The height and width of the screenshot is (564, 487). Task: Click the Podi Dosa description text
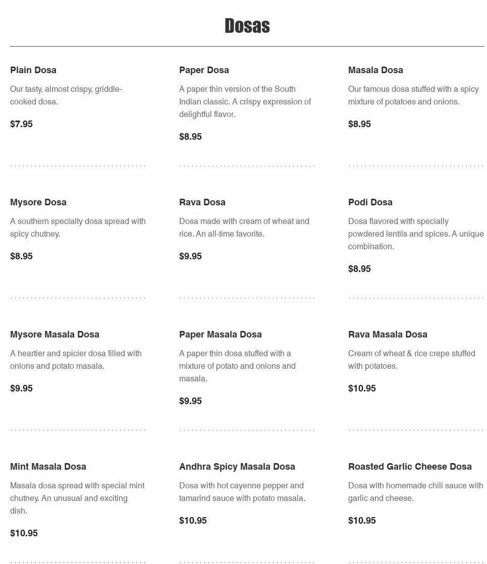coord(415,234)
